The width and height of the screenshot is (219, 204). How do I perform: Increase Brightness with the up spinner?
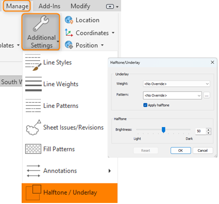209,130
